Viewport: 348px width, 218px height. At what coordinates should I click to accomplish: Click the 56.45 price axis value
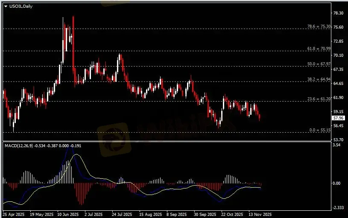click(338, 125)
